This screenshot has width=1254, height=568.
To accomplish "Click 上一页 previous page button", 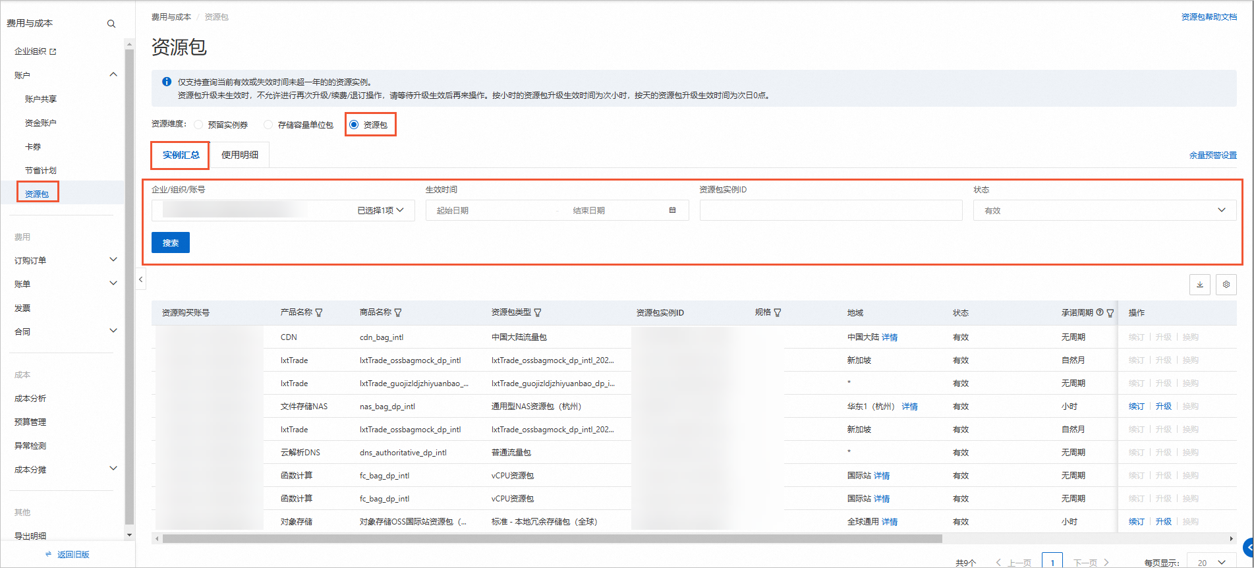I will 1013,563.
